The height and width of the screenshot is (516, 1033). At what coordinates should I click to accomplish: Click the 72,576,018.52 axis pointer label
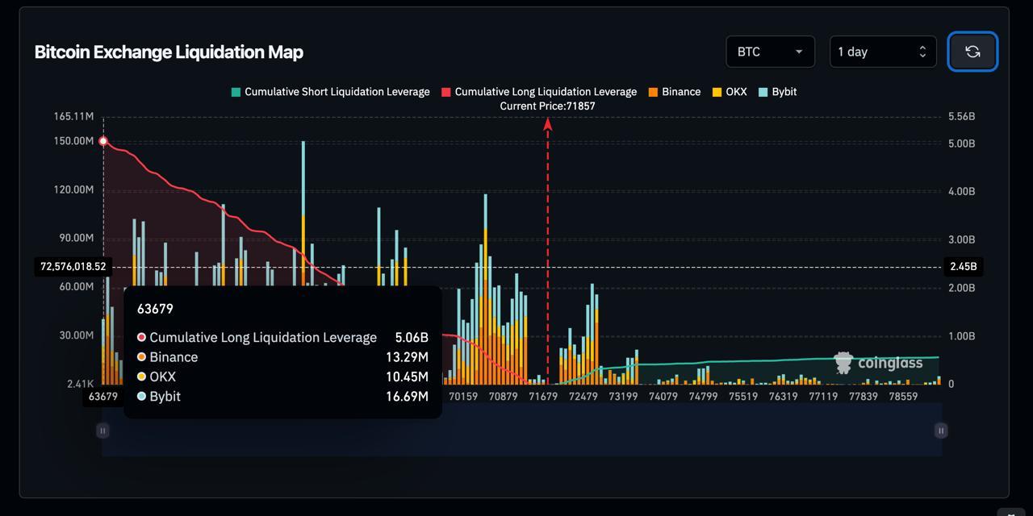73,266
